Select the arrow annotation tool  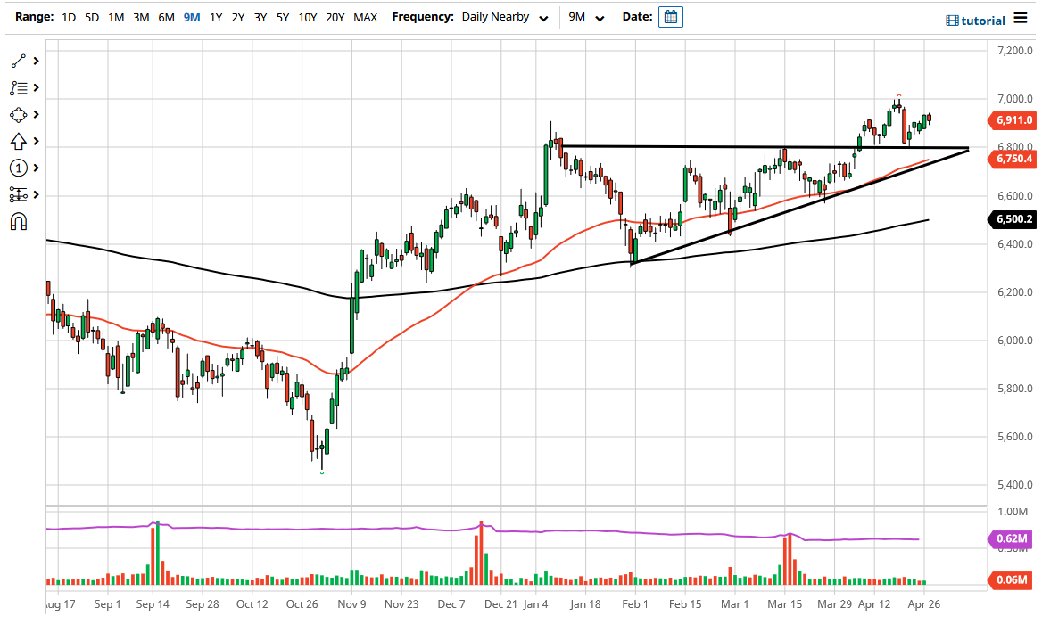pyautogui.click(x=18, y=141)
